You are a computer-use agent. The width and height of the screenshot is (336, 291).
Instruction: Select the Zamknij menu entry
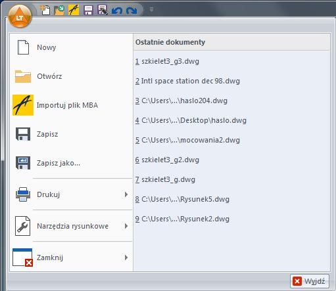click(x=71, y=257)
